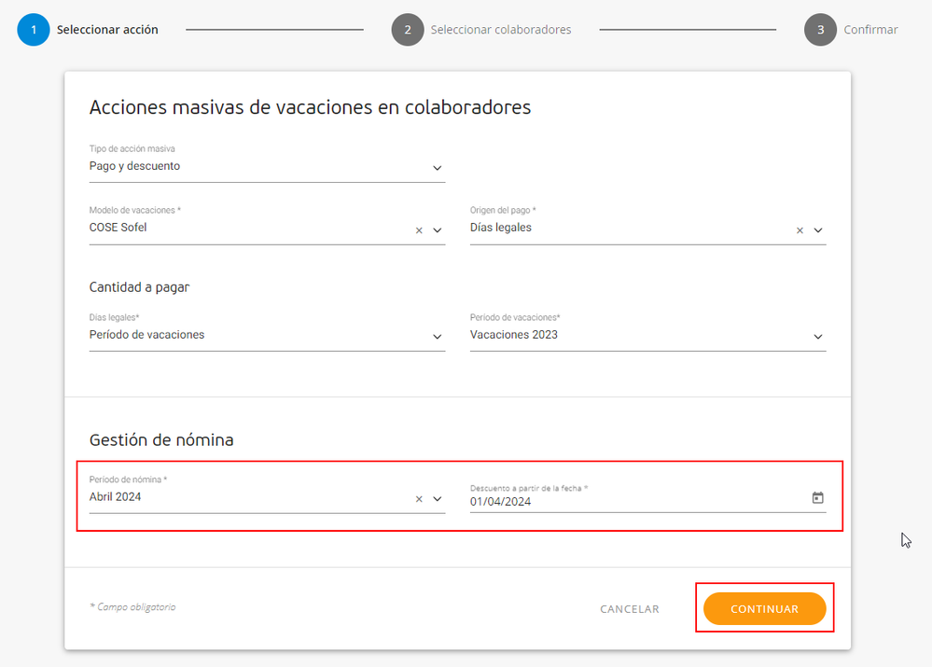Clear the COSE Sofel vacation model selection
Viewport: 932px width, 667px height.
coord(419,230)
